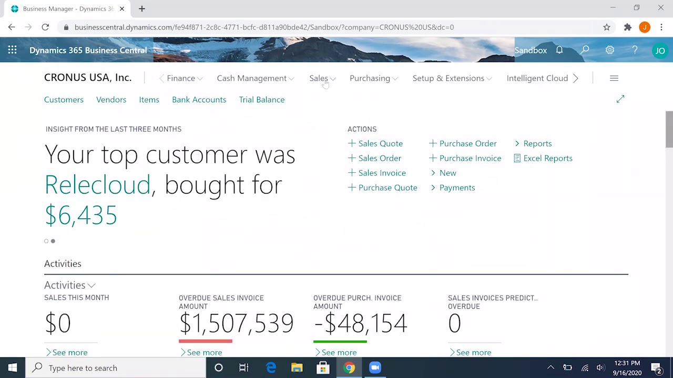
Task: Open a new browser tab
Action: [x=142, y=8]
